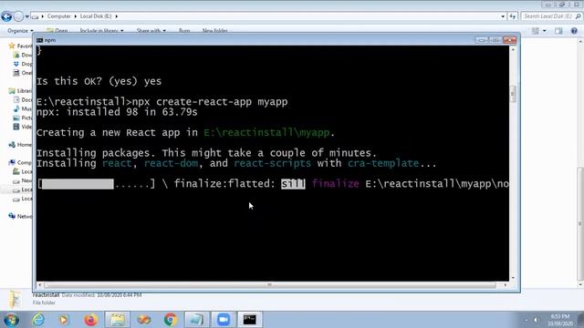Select the Computer icon in the navigation pane
This screenshot has height=328, width=584.
click(12, 162)
